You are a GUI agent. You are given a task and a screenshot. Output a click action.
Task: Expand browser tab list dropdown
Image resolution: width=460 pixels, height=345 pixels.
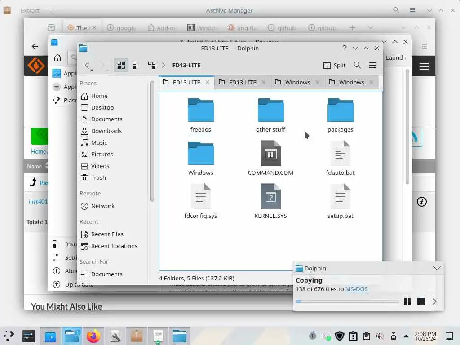point(370,27)
